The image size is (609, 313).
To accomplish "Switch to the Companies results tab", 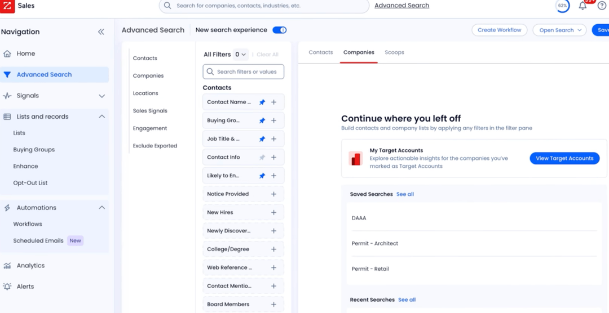I will [x=359, y=52].
